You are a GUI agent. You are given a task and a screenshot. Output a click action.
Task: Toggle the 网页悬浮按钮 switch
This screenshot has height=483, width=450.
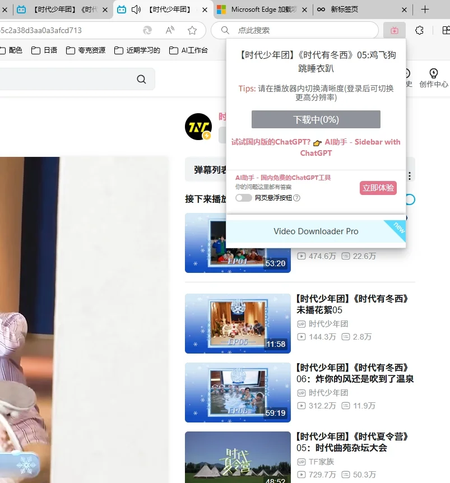(x=244, y=198)
